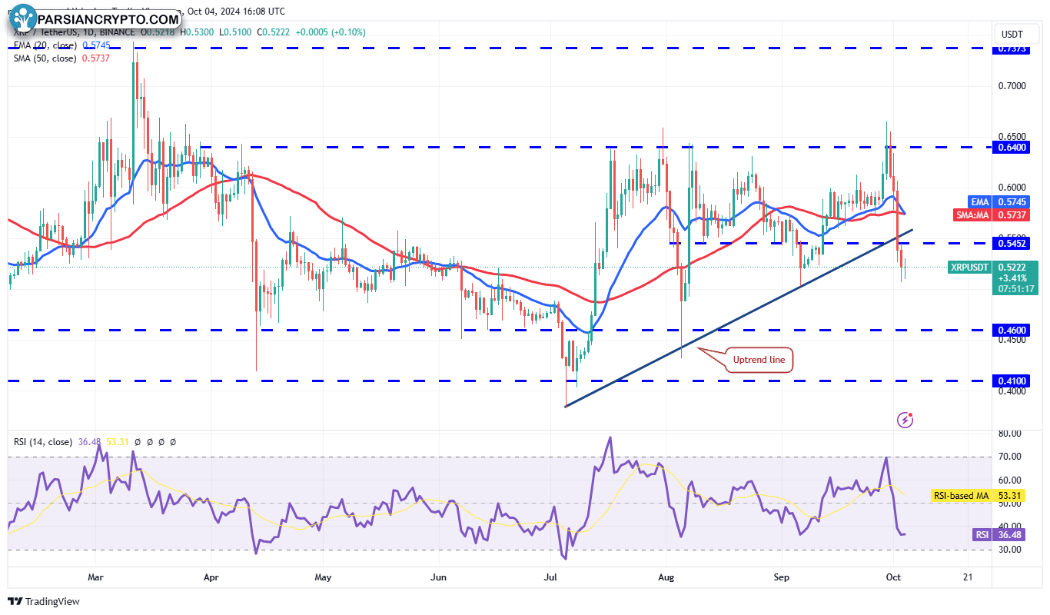Screen dimensions: 1050x615
Task: Click the +0.0005 (+0.10%) change value
Action: (x=331, y=32)
